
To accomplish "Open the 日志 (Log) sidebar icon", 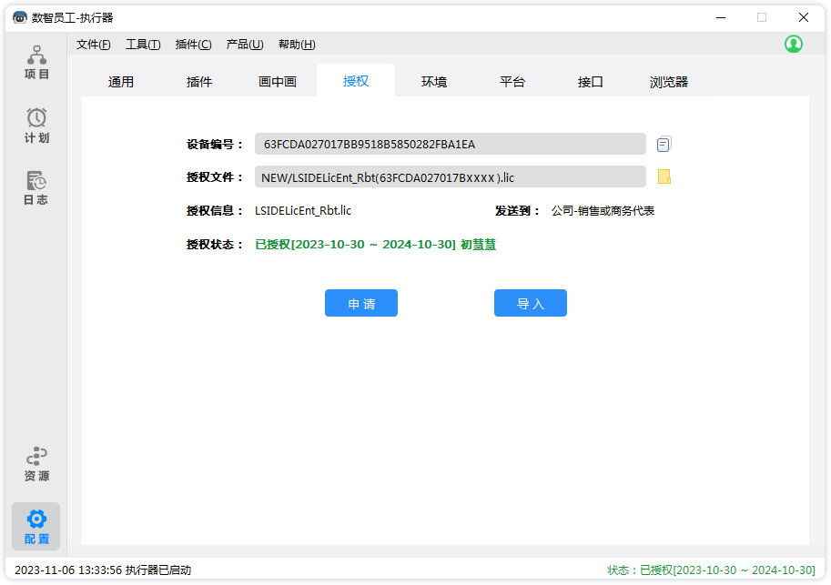I will pos(36,187).
